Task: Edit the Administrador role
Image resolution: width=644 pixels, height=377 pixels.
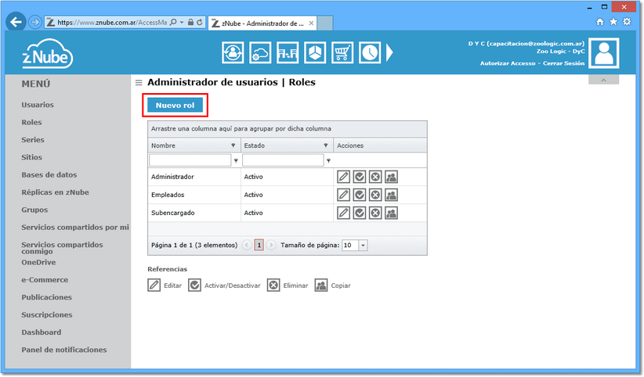Action: [x=343, y=177]
